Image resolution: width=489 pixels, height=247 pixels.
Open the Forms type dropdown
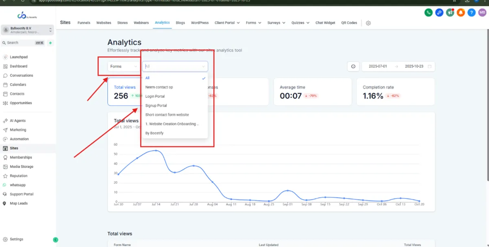tap(124, 66)
